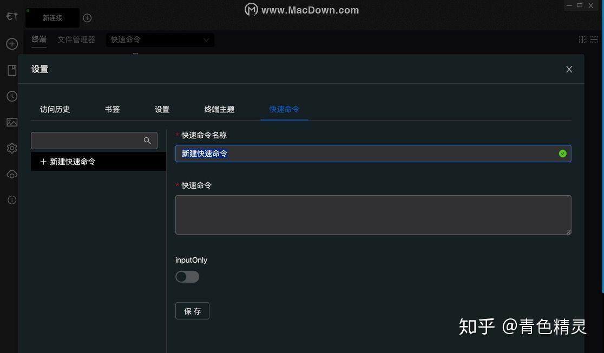Add a new tab with plus icon
The image size is (604, 353).
pyautogui.click(x=88, y=18)
